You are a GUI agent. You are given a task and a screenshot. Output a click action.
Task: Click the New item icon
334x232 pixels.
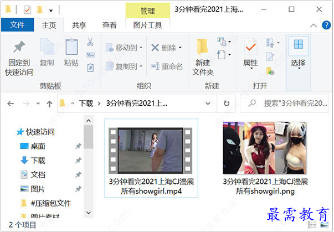(222, 42)
